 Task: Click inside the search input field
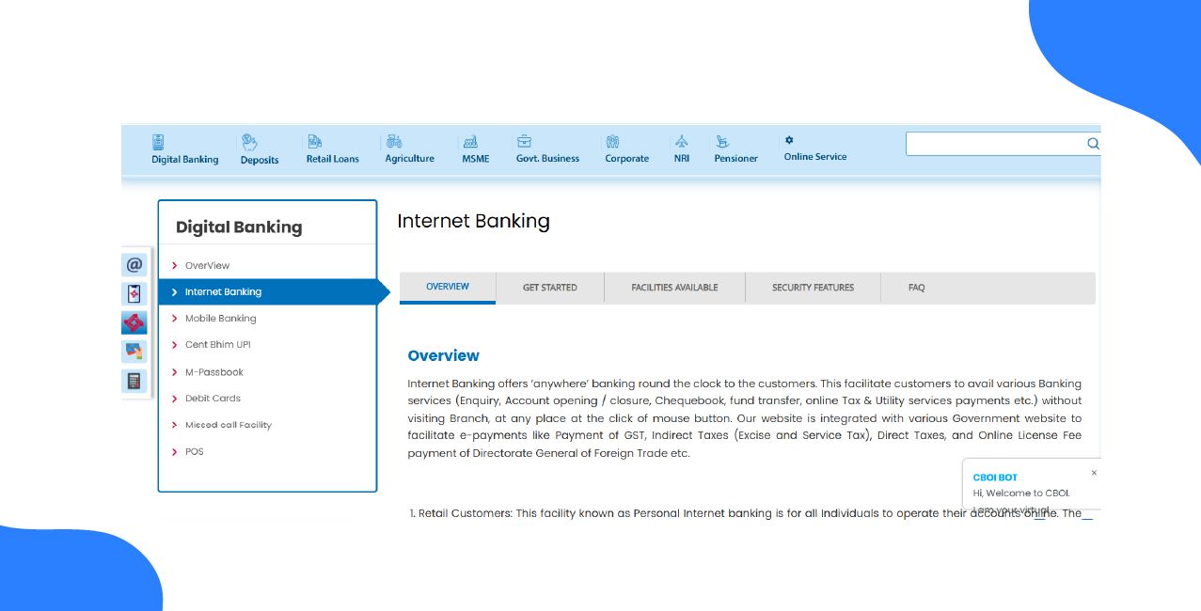[x=992, y=144]
